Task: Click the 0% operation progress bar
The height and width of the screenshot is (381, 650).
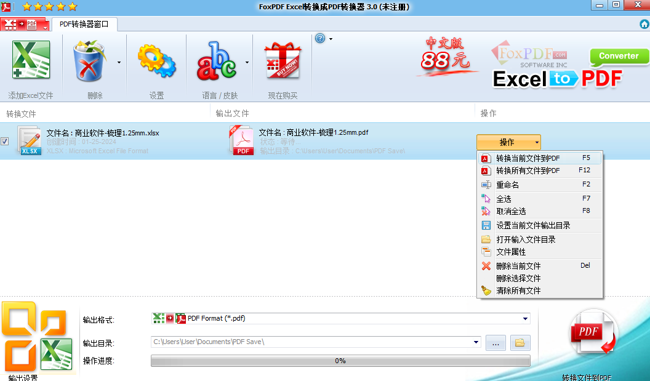Action: (x=340, y=361)
